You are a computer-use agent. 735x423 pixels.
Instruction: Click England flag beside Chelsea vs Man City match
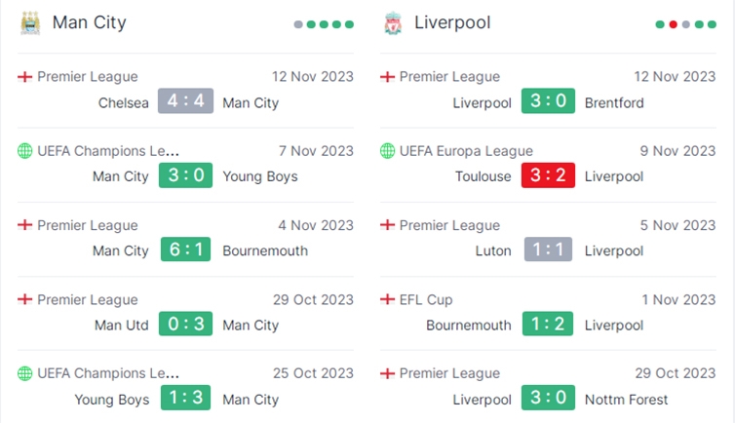(x=24, y=76)
